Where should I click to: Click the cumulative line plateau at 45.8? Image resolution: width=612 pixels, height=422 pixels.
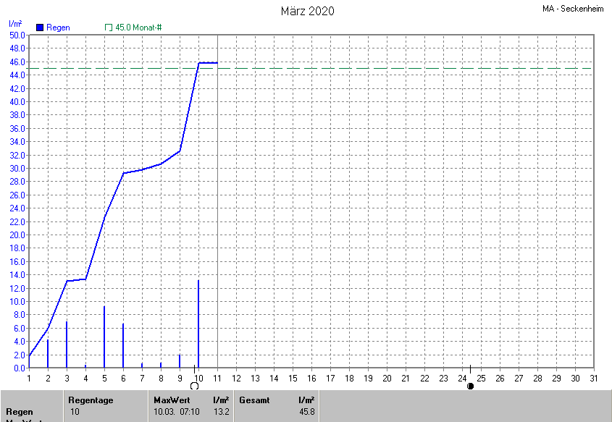point(209,63)
